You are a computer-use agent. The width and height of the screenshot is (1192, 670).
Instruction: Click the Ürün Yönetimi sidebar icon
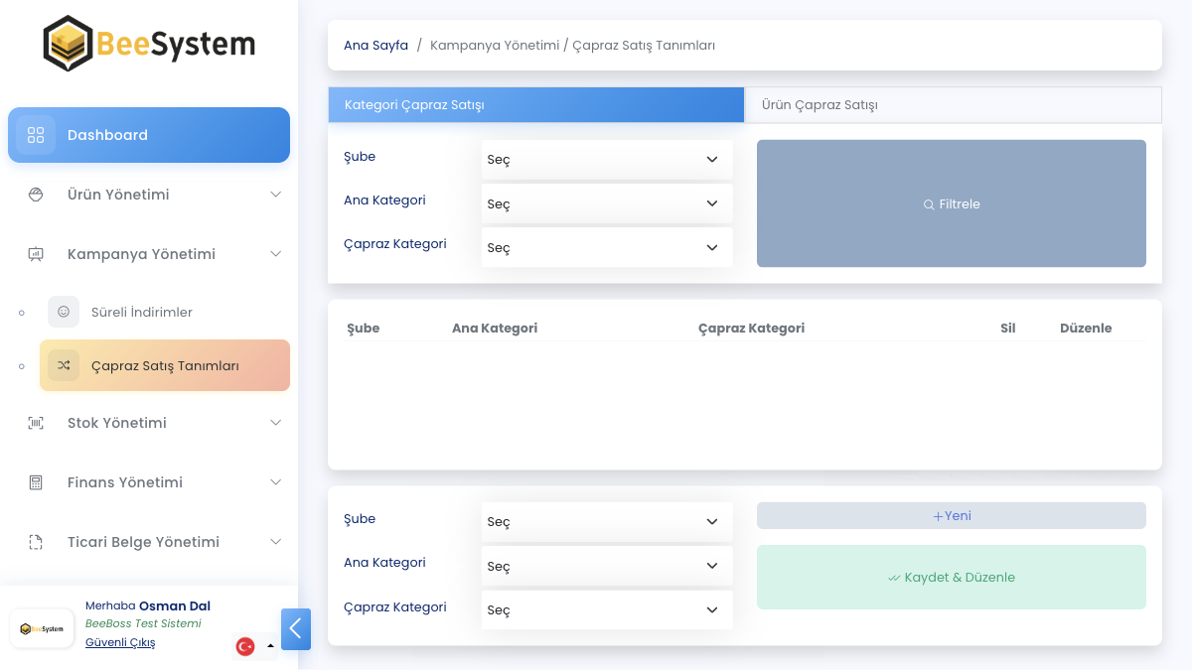click(36, 195)
